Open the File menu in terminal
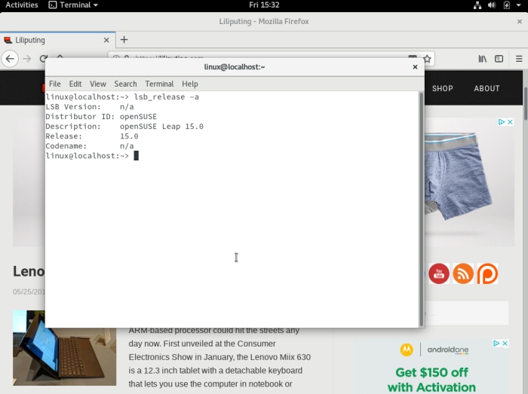The image size is (528, 394). (x=55, y=84)
